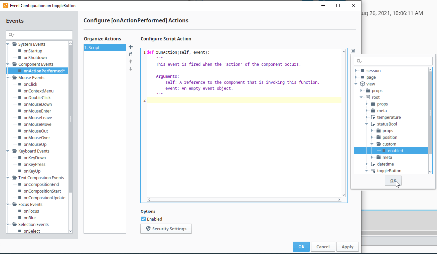The height and width of the screenshot is (254, 437).
Task: Click the main dialog OK button
Action: tap(301, 247)
